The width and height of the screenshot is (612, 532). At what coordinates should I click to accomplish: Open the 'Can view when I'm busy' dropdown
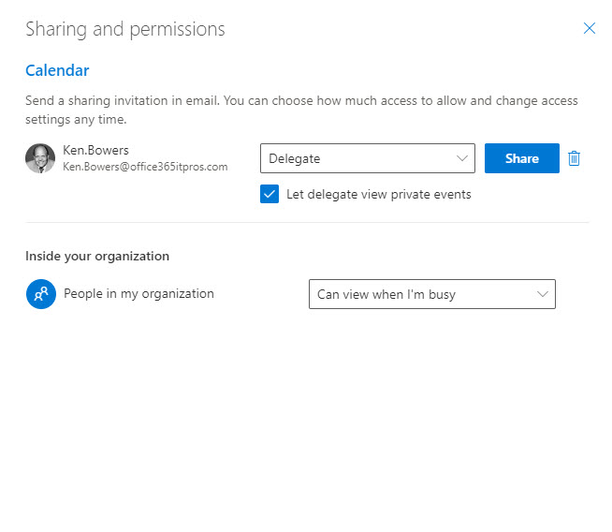click(x=432, y=294)
